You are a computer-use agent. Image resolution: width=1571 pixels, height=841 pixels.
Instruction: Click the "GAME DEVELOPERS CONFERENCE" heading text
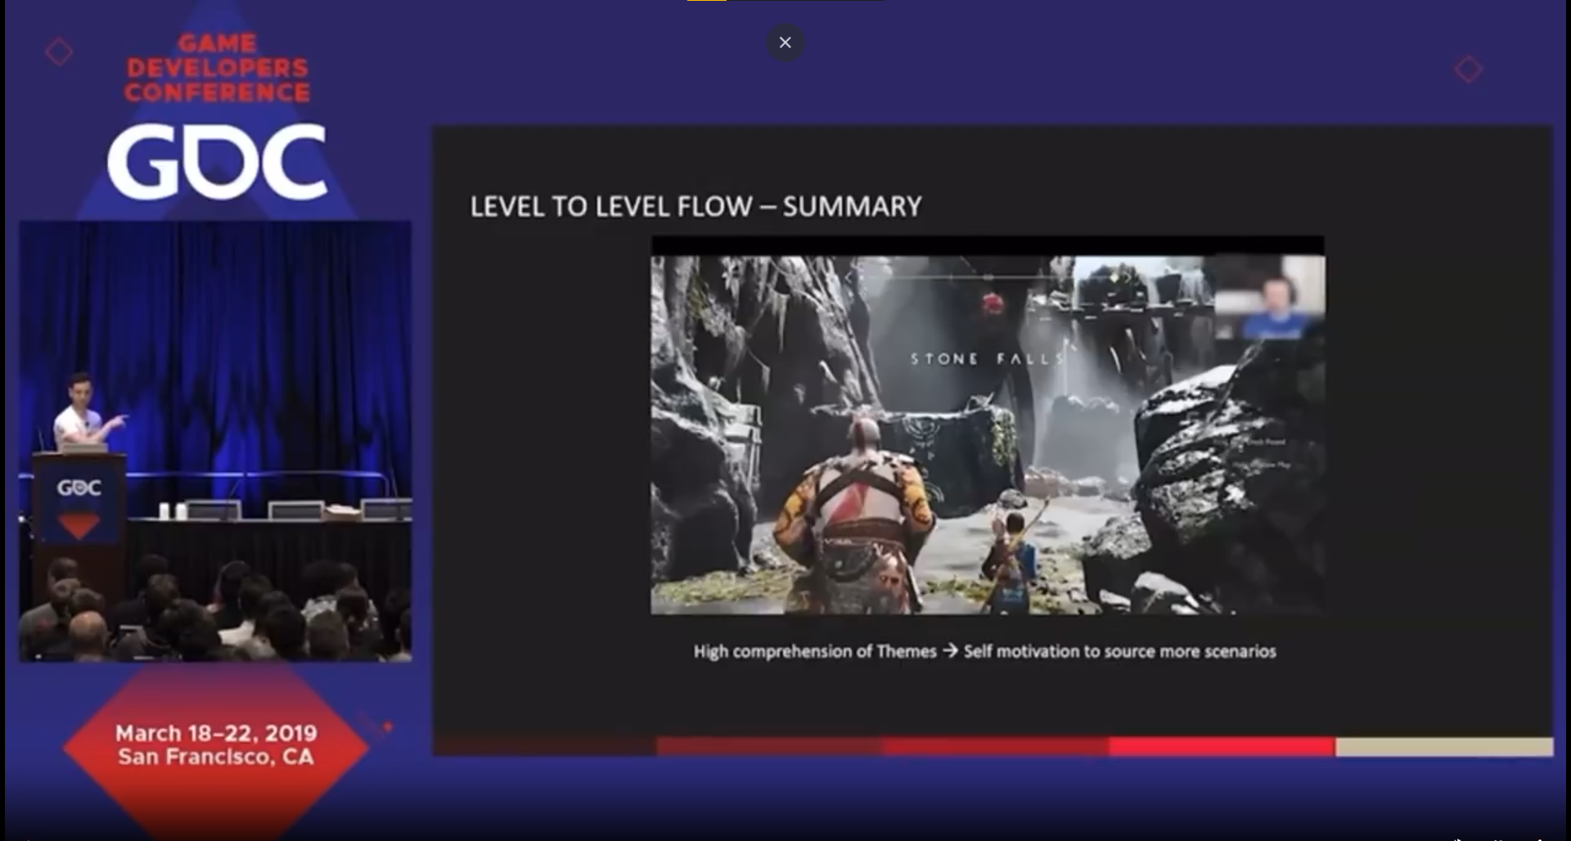[x=218, y=67]
